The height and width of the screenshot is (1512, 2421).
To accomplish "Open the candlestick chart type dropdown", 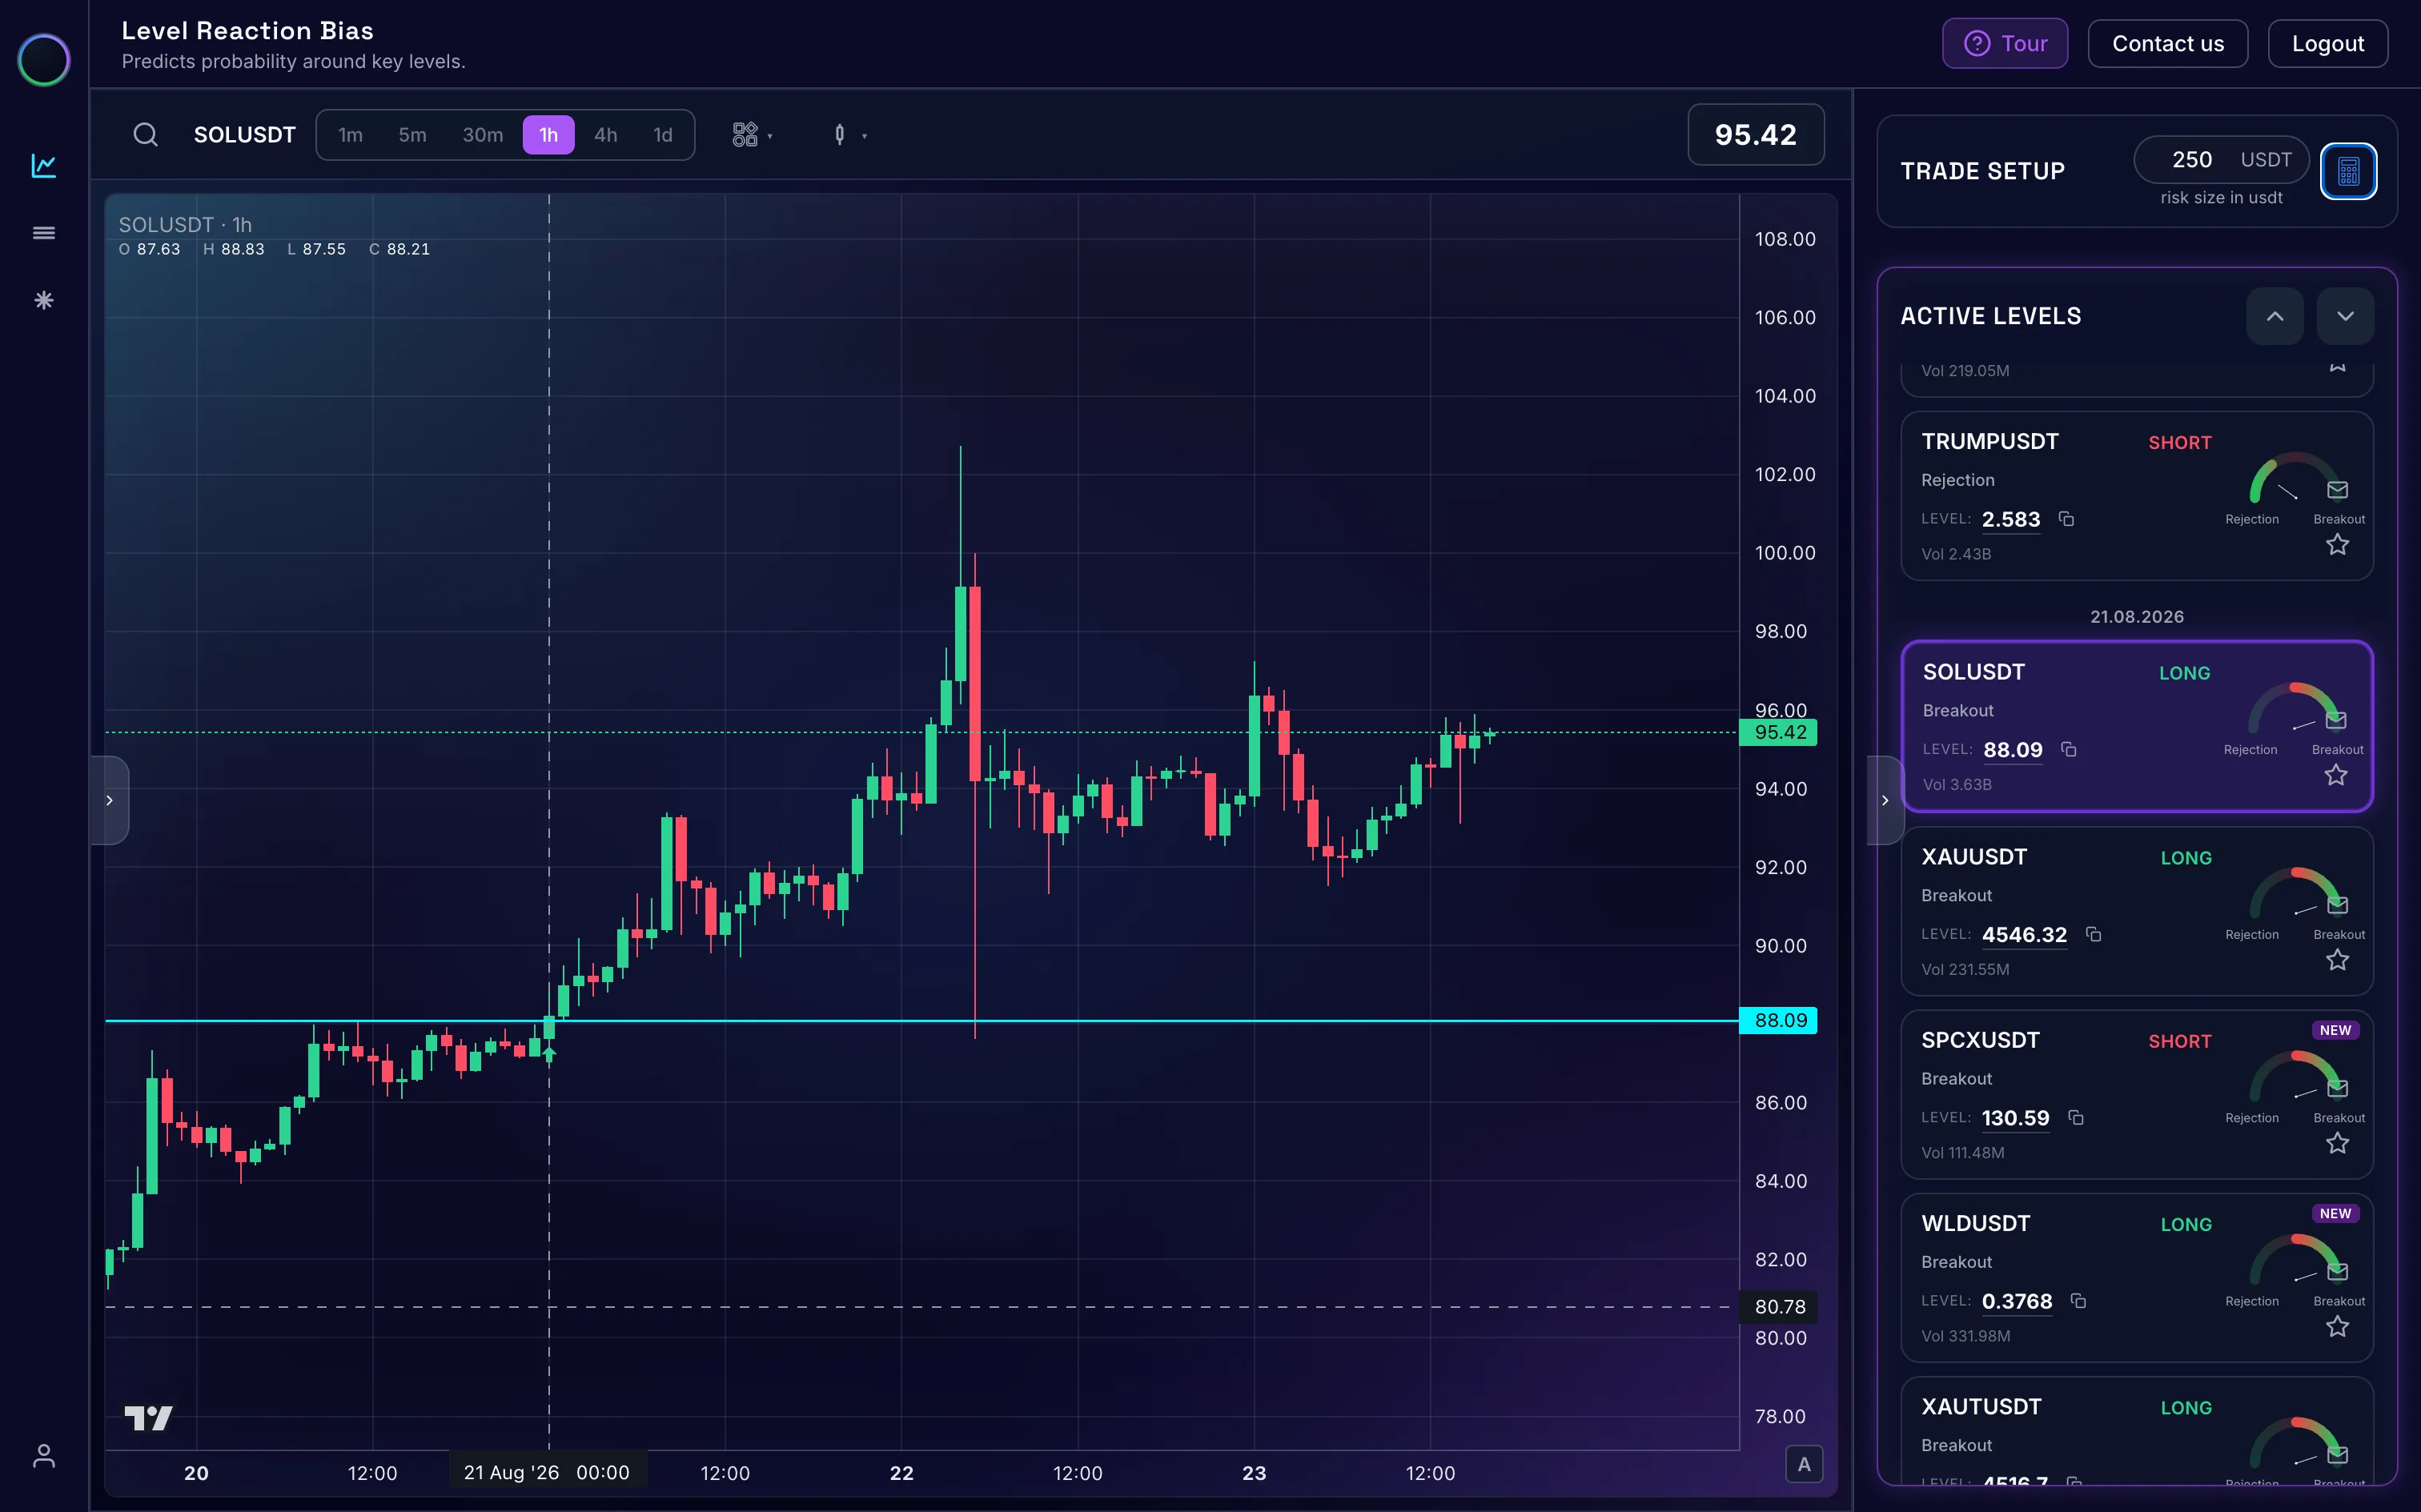I will pos(849,135).
